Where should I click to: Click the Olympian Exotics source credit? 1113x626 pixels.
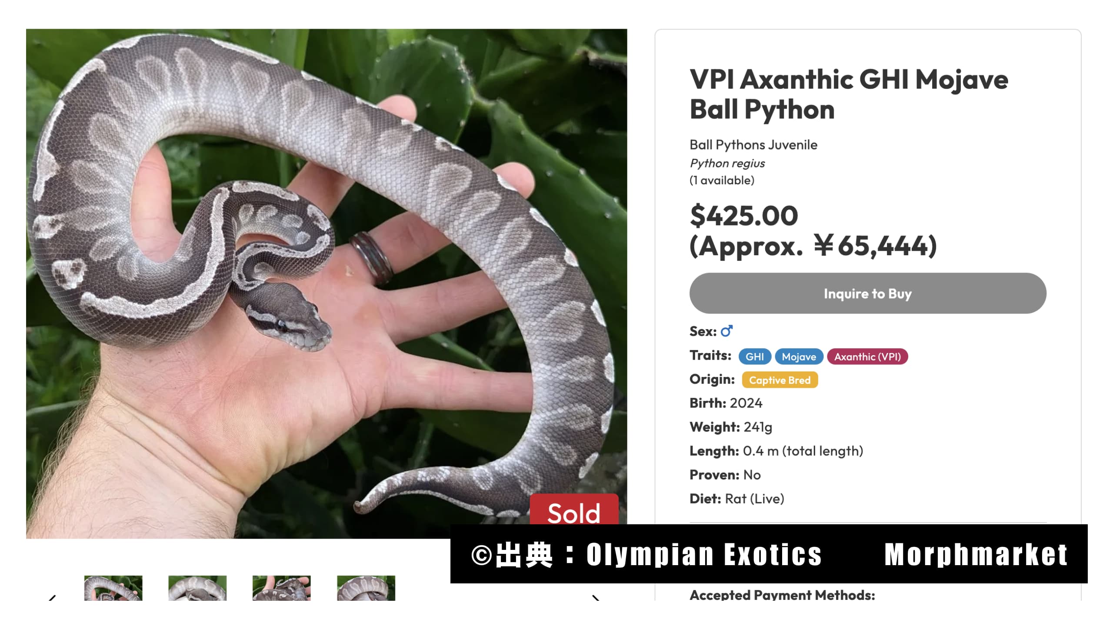704,555
